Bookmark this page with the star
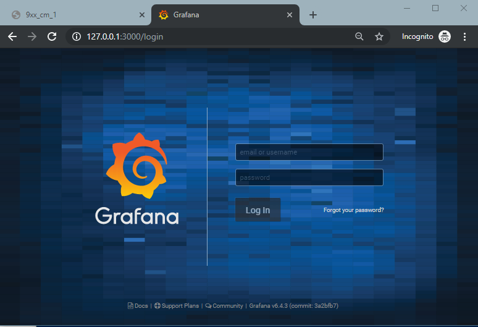Image resolution: width=478 pixels, height=327 pixels. pos(379,36)
